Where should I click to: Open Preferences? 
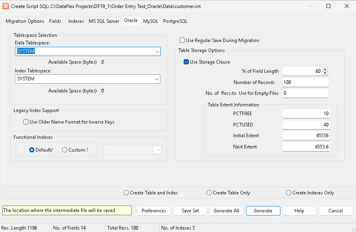[154, 211]
